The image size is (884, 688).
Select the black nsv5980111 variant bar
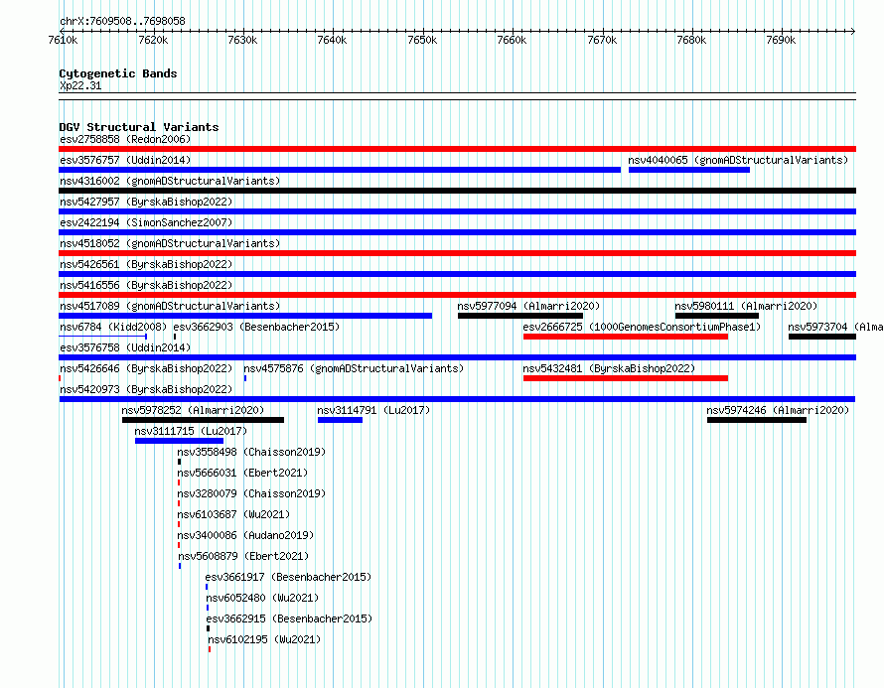click(716, 316)
